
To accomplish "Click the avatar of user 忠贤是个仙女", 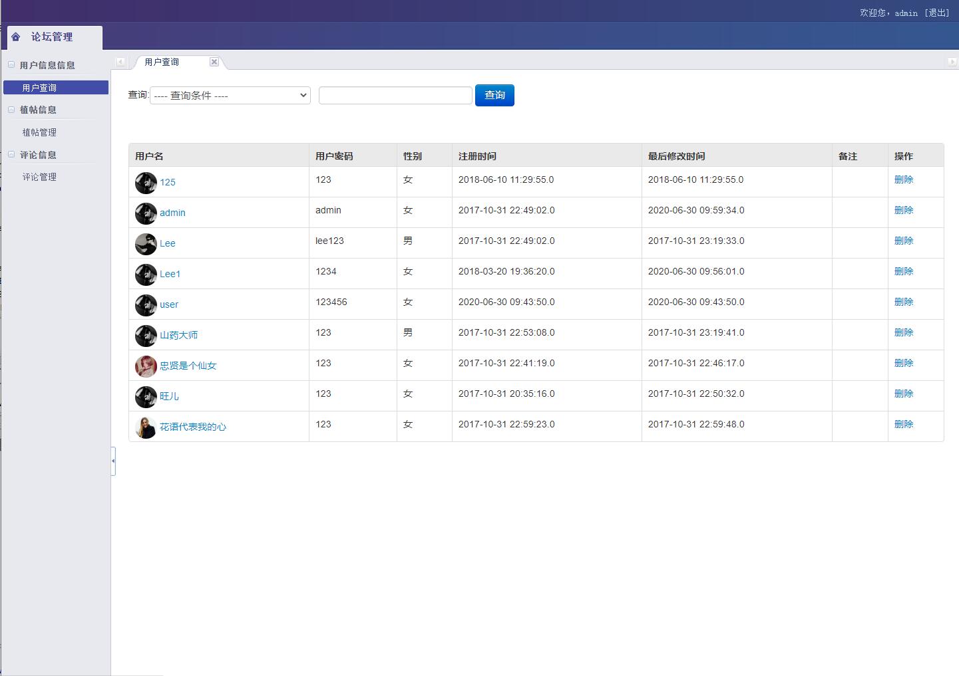I will click(x=146, y=366).
